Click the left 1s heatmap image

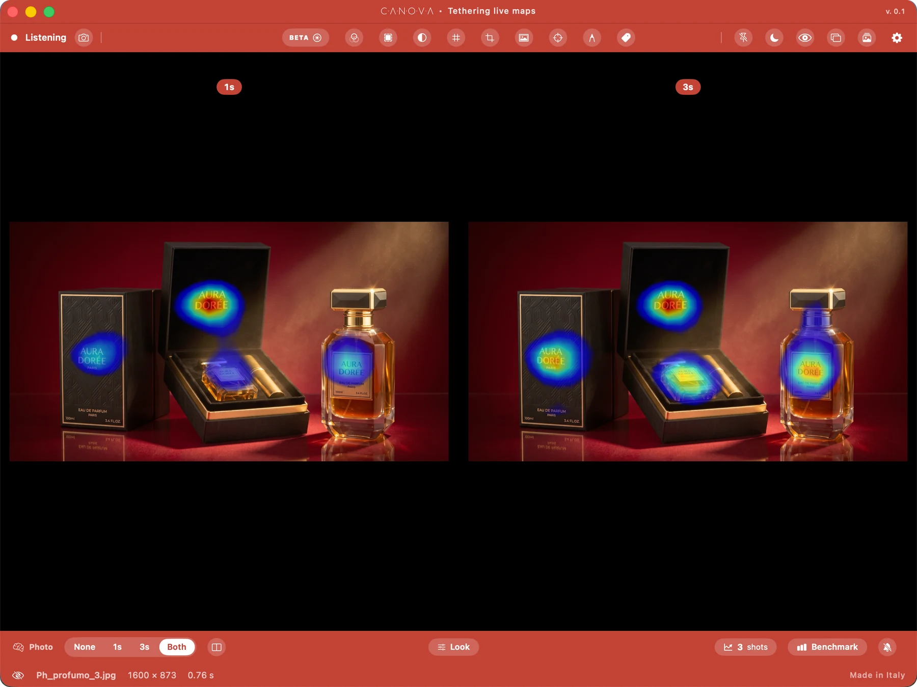229,341
